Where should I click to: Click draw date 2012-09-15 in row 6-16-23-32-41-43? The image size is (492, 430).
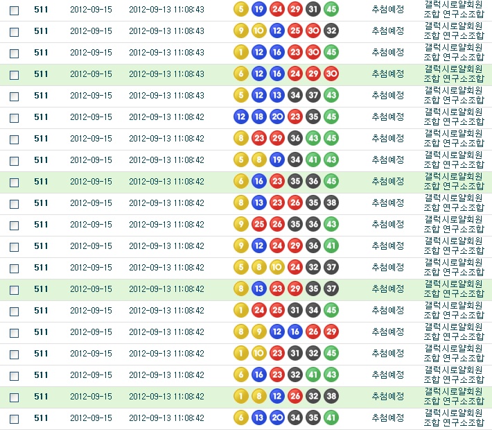coord(91,375)
